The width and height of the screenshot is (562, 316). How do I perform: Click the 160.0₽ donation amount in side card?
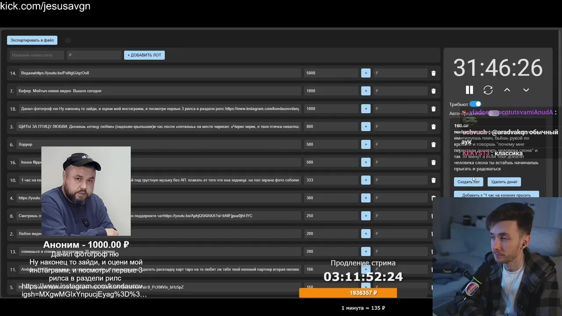pos(461,126)
